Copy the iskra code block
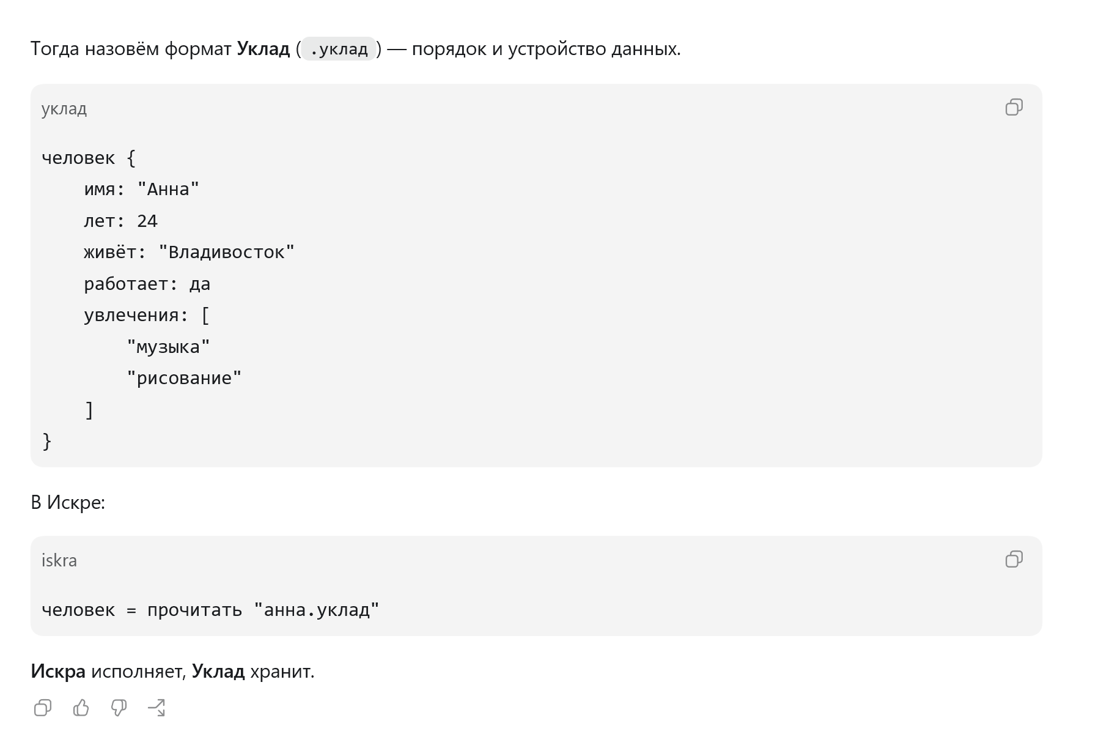1101x756 pixels. click(x=1014, y=559)
